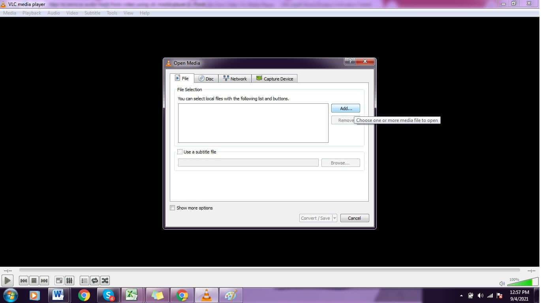Open the Video menu
The height and width of the screenshot is (303, 541).
click(72, 13)
